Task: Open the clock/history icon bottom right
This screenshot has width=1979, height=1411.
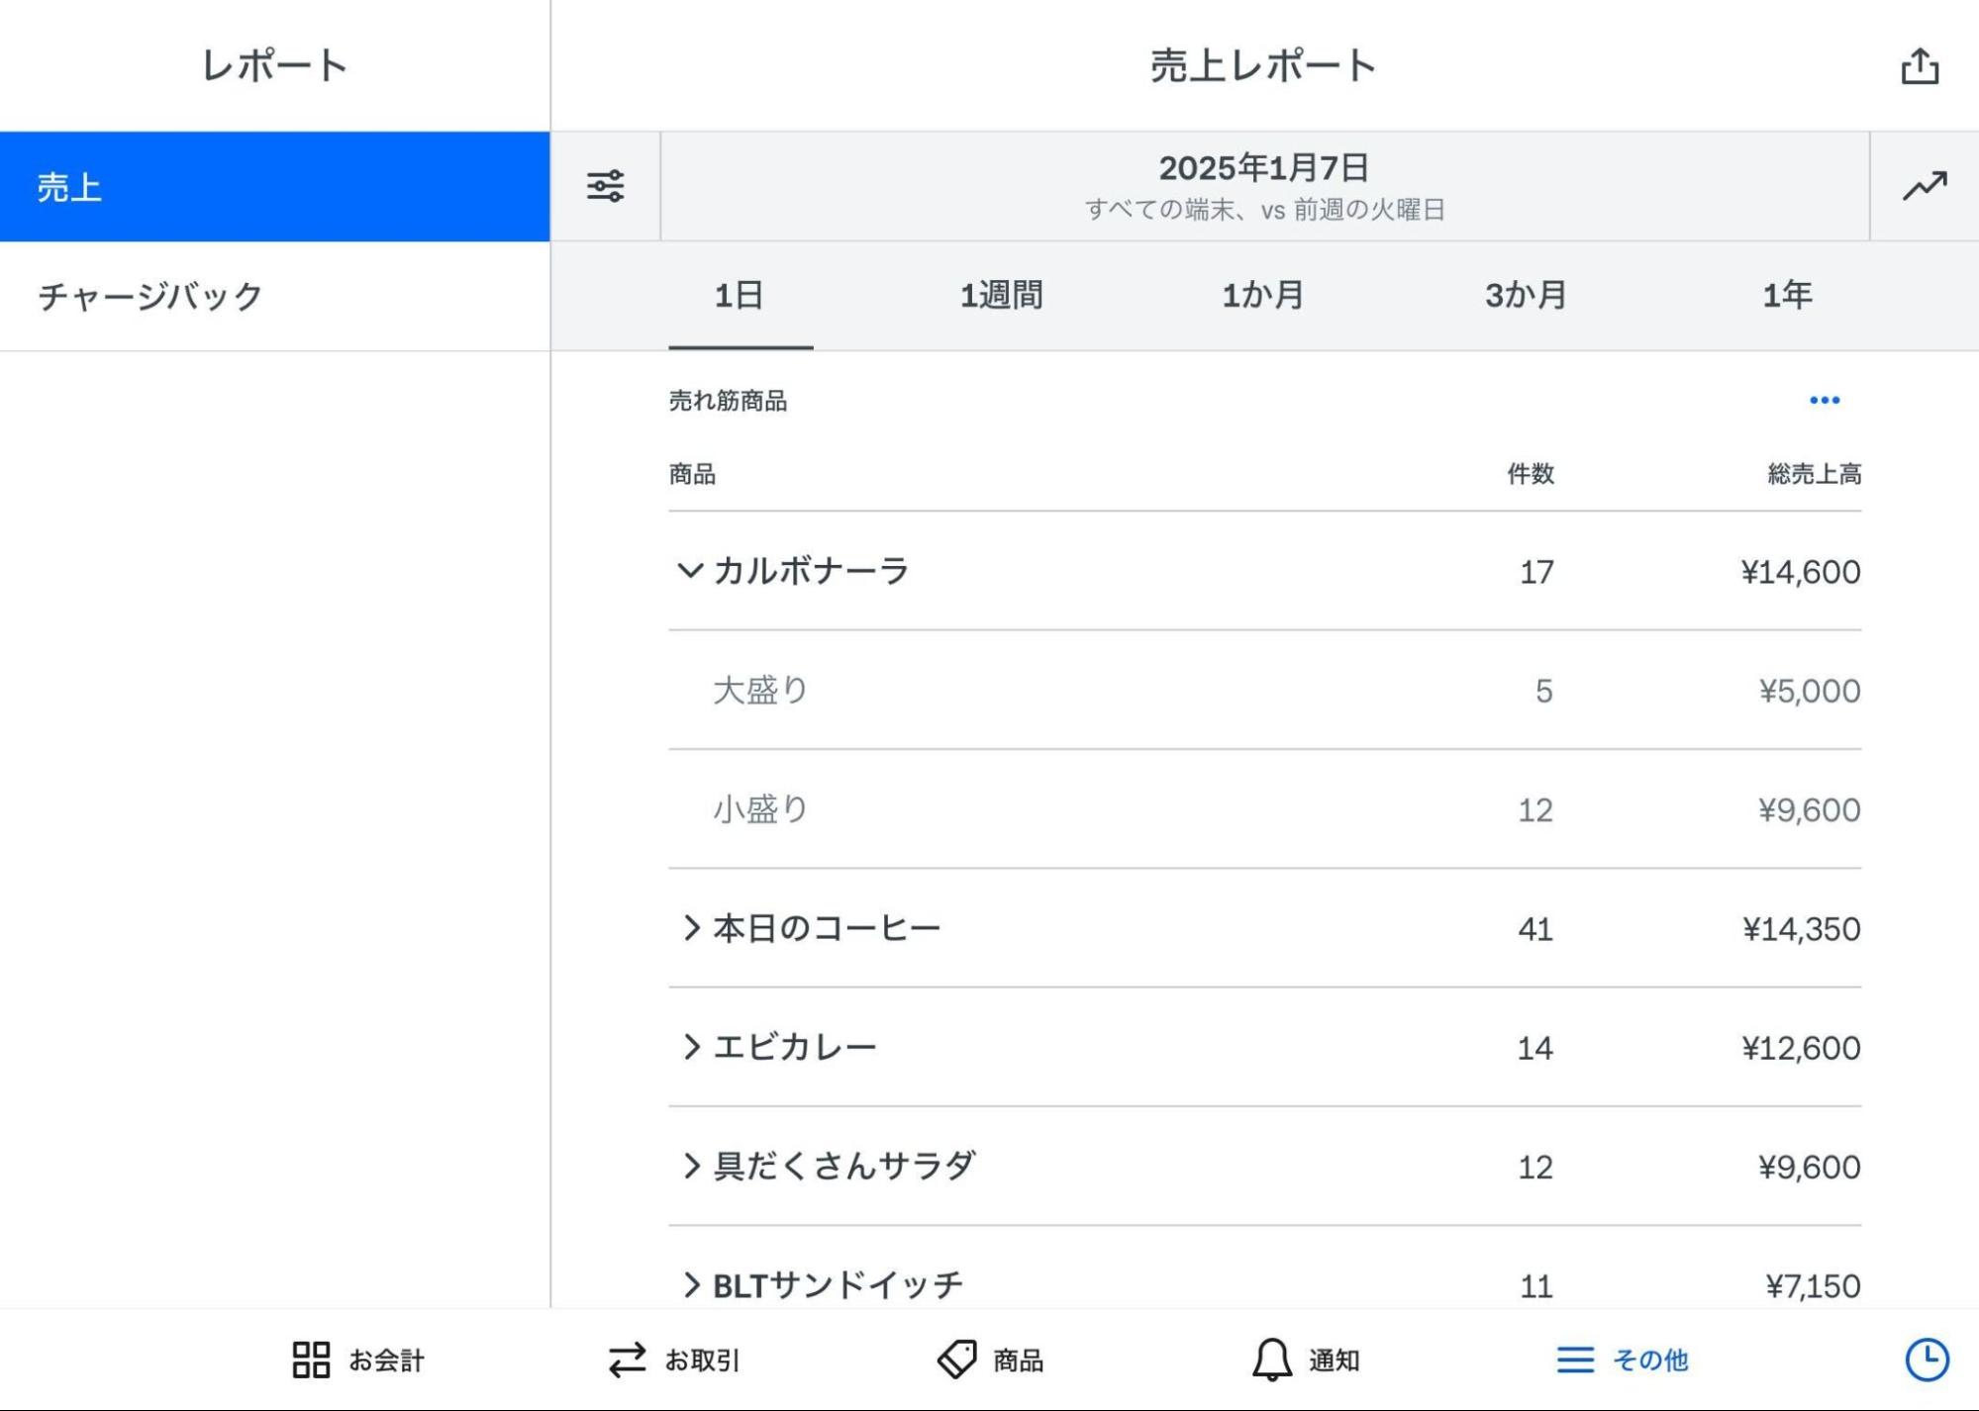Action: (1927, 1360)
